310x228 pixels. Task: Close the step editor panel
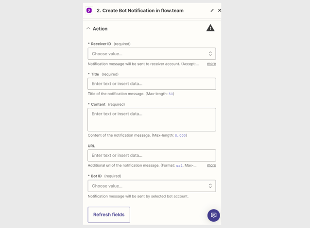220,10
